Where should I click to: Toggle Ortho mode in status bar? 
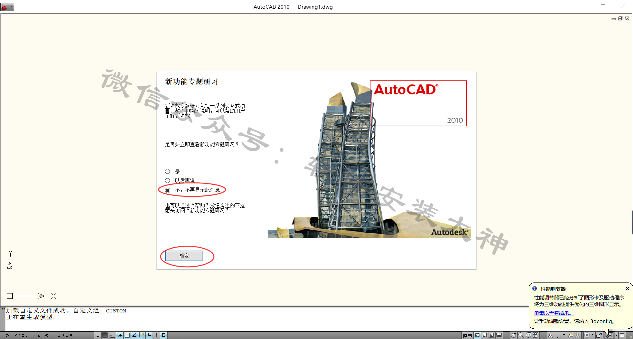tap(112, 335)
